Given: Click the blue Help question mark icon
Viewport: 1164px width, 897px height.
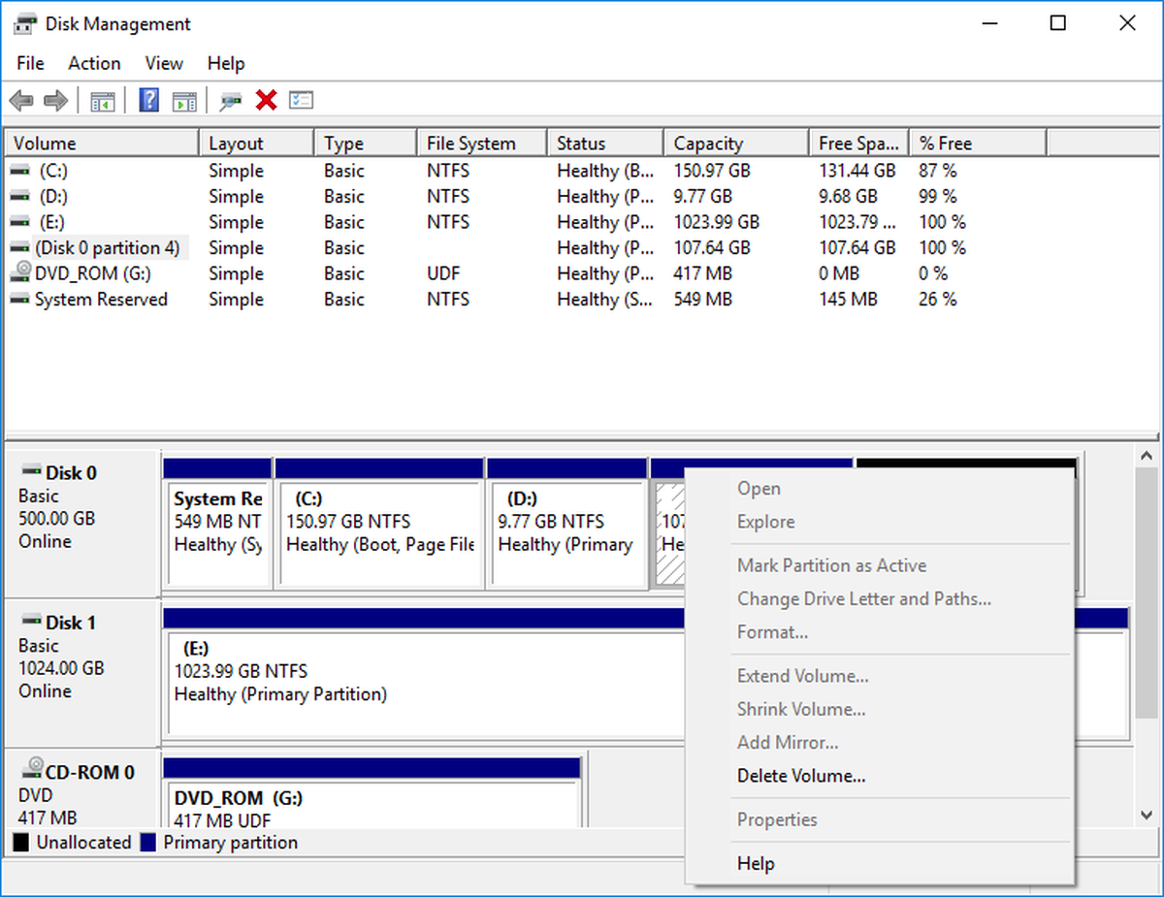Looking at the screenshot, I should [149, 100].
